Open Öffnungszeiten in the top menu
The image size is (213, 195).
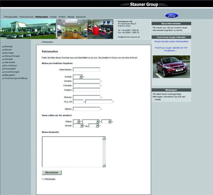click(11, 17)
